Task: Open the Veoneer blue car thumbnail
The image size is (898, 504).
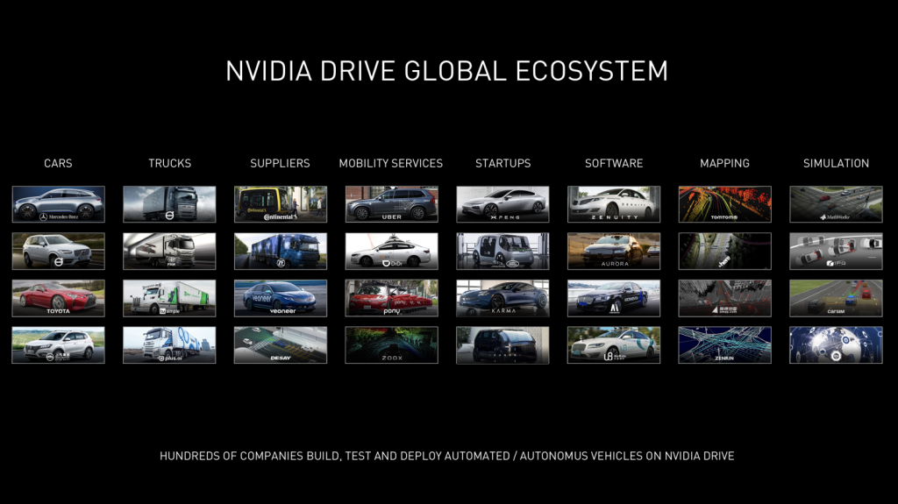Action: [x=281, y=298]
